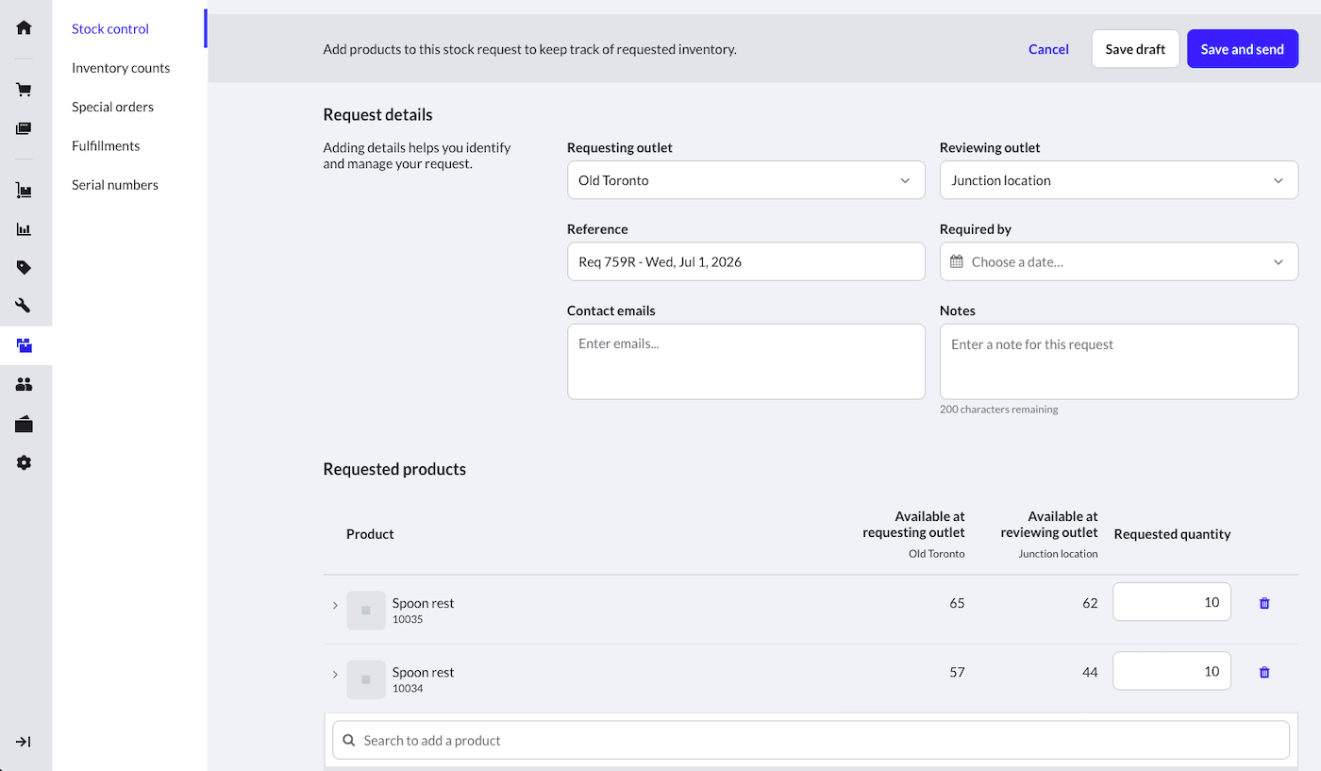1321x771 pixels.
Task: Expand the Spoon rest 10035 row
Action: click(x=335, y=605)
